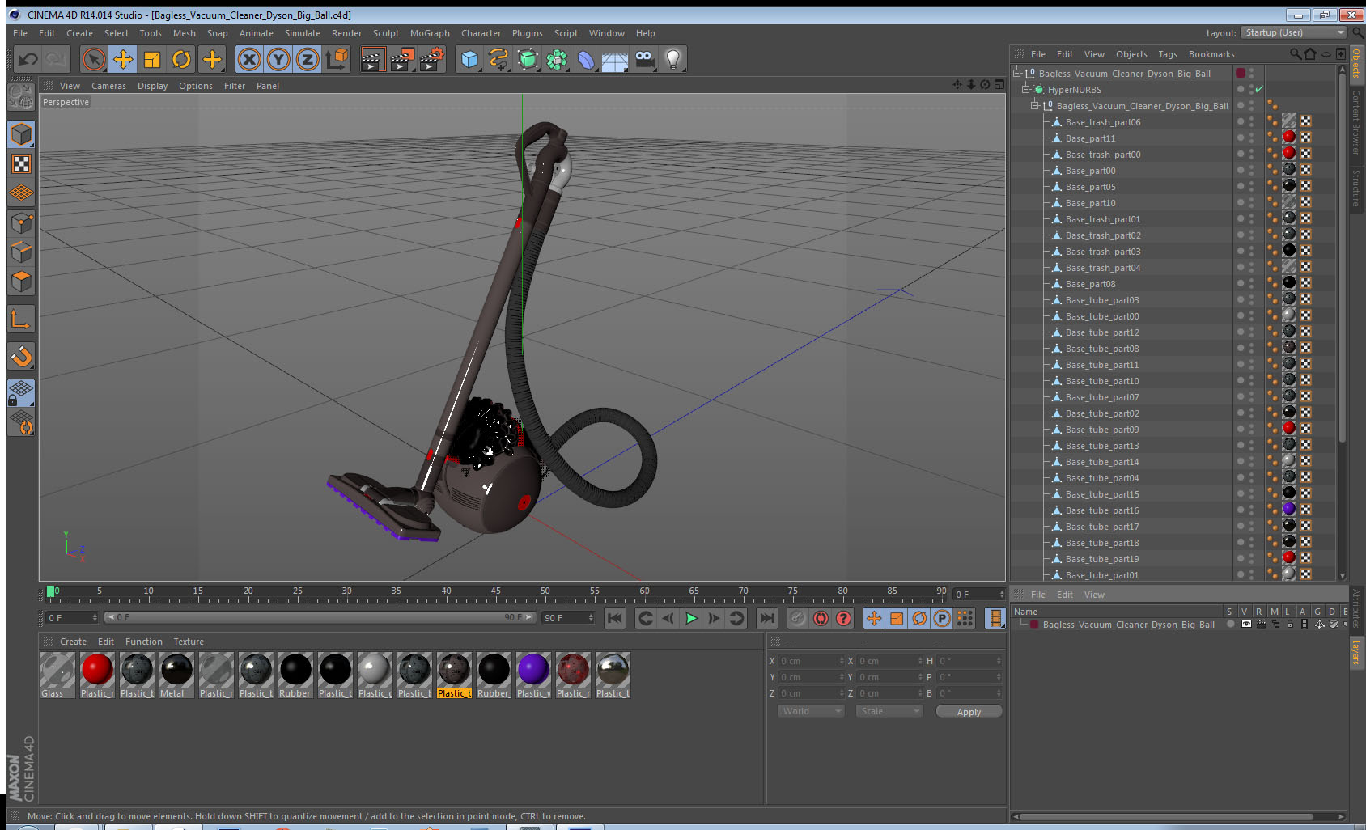The width and height of the screenshot is (1366, 830).
Task: Click the Coordinate System icon
Action: coord(337,59)
